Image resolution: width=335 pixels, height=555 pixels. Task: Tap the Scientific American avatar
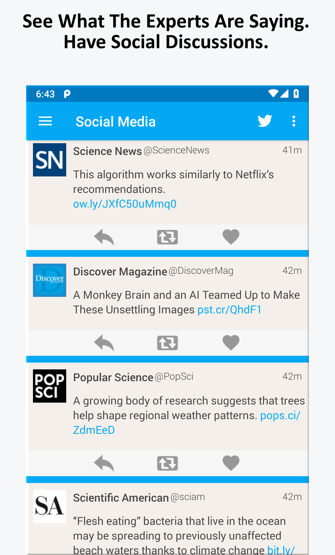(49, 506)
